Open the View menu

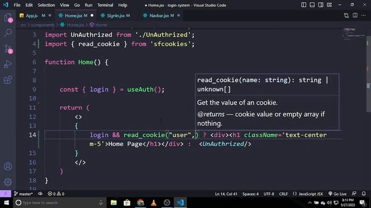coord(64,5)
